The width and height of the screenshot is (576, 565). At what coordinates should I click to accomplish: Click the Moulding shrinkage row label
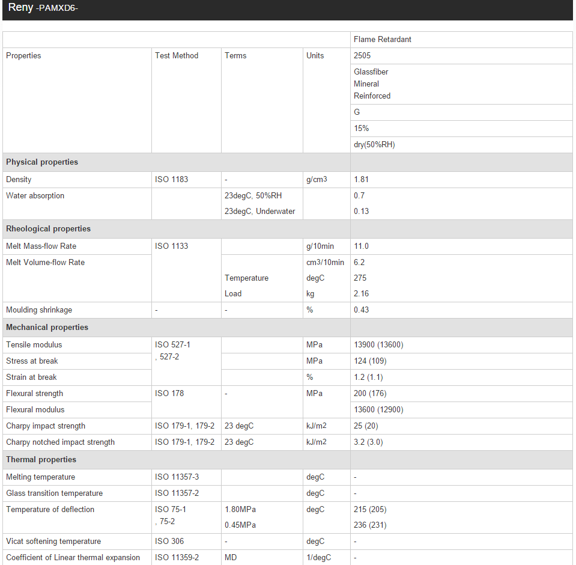[x=39, y=310]
